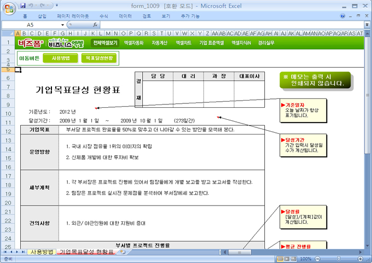Click the 비즈폼 logo
Viewport: 372px width, 263px height.
(31, 43)
